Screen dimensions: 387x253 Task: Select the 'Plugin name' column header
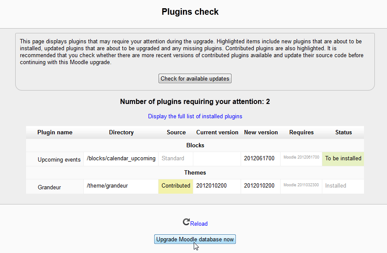coord(55,132)
